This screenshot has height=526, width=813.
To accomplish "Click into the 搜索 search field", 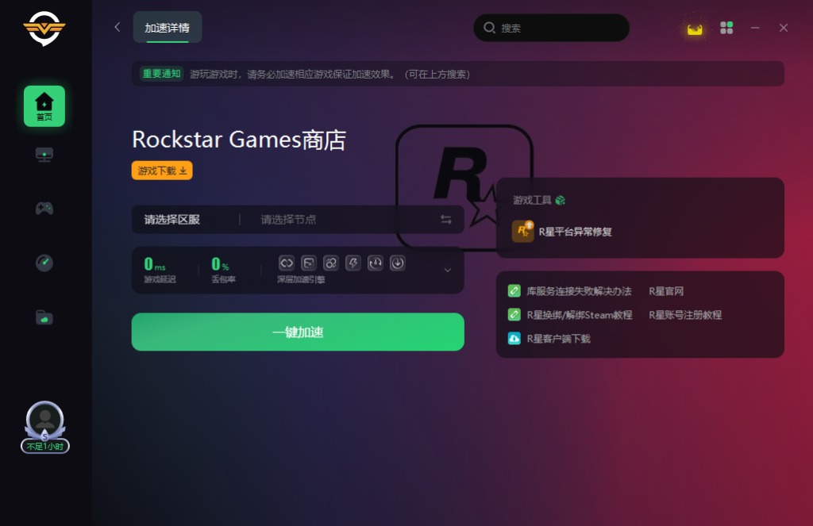I will pos(552,28).
